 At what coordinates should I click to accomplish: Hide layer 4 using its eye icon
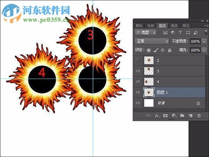138,81
